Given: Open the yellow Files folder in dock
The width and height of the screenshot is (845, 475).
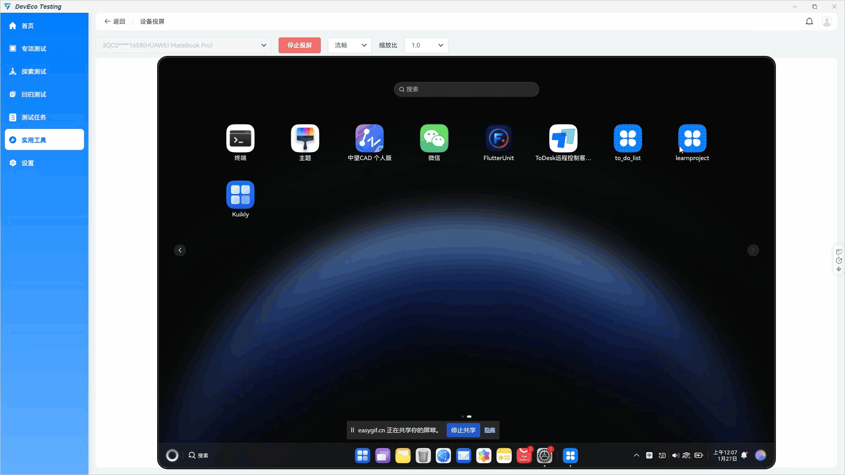Looking at the screenshot, I should (403, 456).
